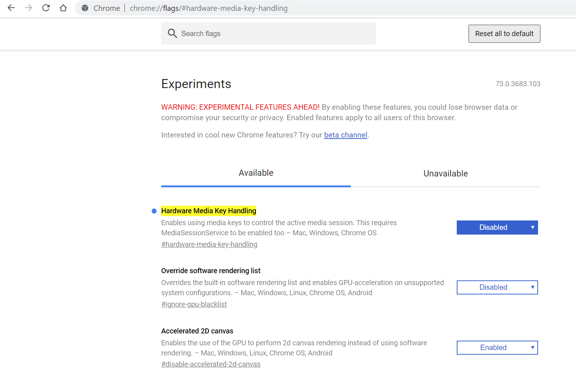Viewport: 576px width, 376px height.
Task: Open the home page icon
Action: pos(63,8)
